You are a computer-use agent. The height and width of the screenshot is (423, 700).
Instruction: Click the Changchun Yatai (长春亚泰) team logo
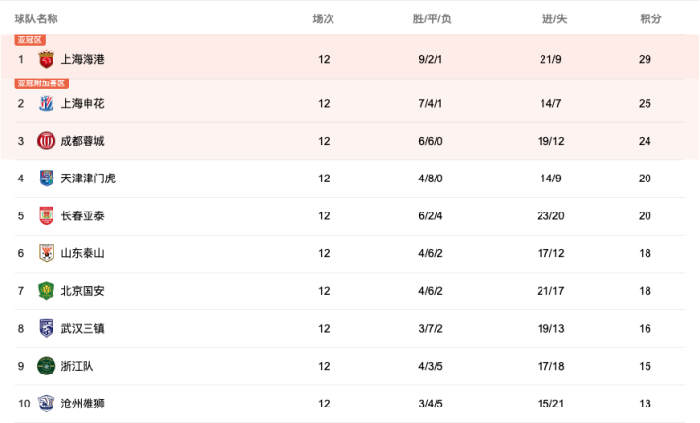[x=46, y=215]
